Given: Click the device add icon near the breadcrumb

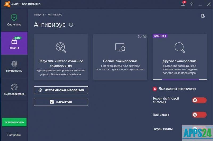Looking at the screenshot, I should [x=203, y=16].
